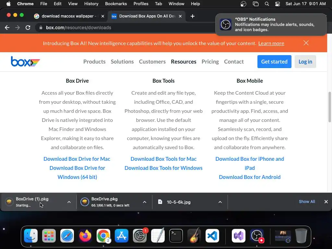
Task: Open TextEdit from the dock
Action: 158,236
